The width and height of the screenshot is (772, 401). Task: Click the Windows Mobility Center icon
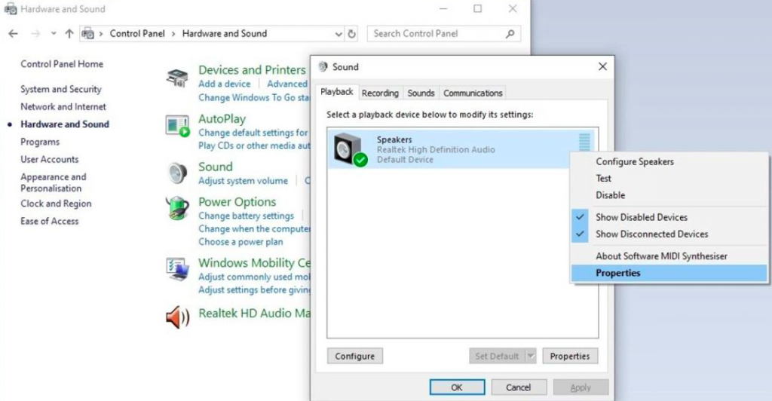point(177,269)
